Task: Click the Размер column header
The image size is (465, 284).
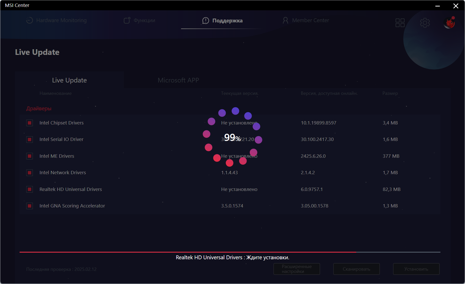Action: click(x=390, y=93)
